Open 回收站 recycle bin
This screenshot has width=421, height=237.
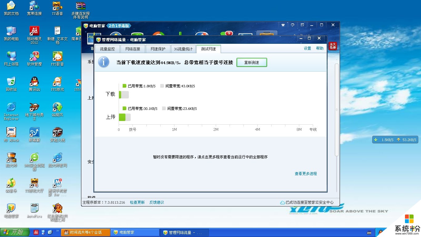tap(11, 84)
